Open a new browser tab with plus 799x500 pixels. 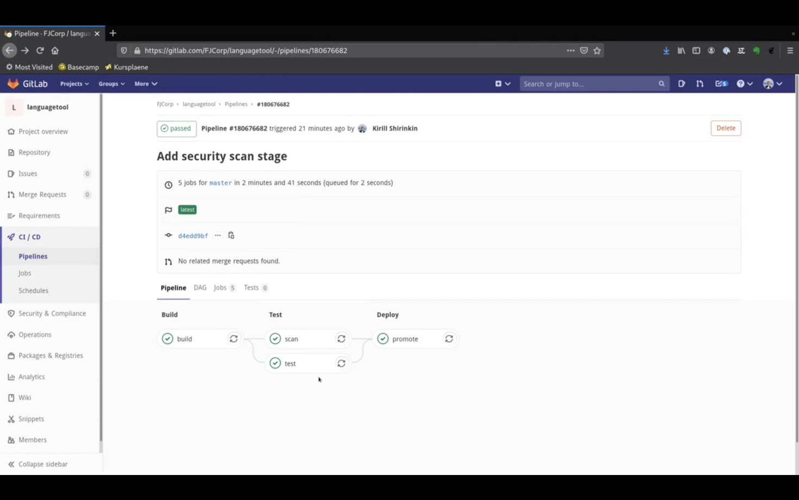point(113,33)
